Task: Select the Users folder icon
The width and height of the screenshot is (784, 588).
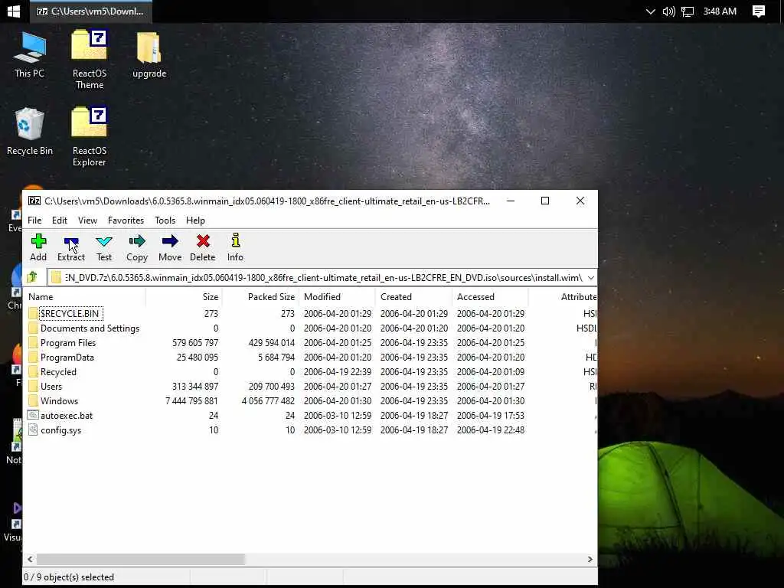Action: 33,386
